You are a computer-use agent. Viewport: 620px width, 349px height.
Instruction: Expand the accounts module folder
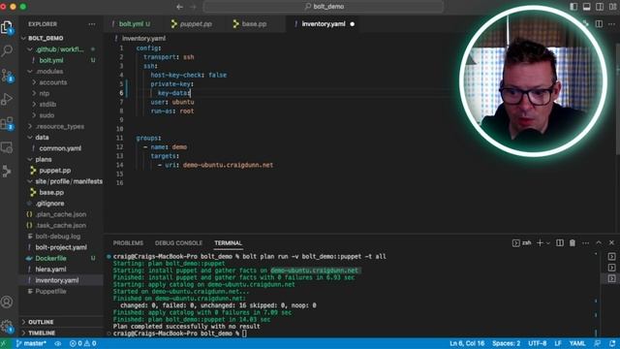tap(53, 82)
